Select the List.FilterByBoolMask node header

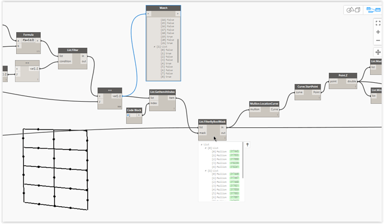(213, 122)
